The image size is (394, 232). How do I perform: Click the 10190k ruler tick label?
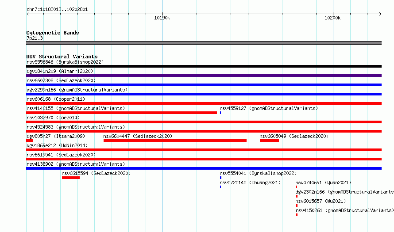click(162, 18)
